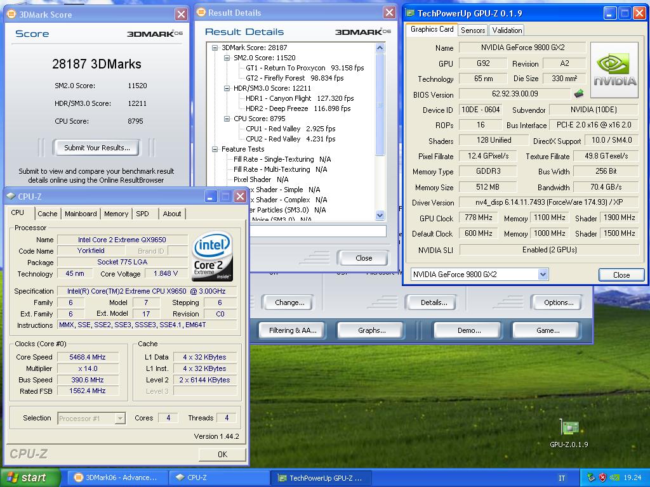This screenshot has width=650, height=487.
Task: Click the BIOS Version field 62.92.39.00.09
Action: [x=514, y=94]
